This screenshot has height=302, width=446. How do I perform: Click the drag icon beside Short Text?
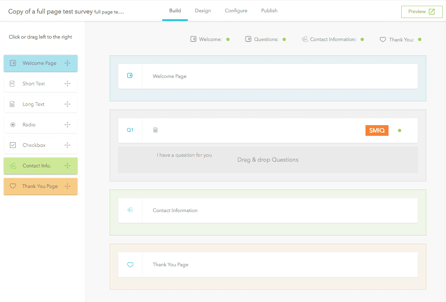[68, 84]
